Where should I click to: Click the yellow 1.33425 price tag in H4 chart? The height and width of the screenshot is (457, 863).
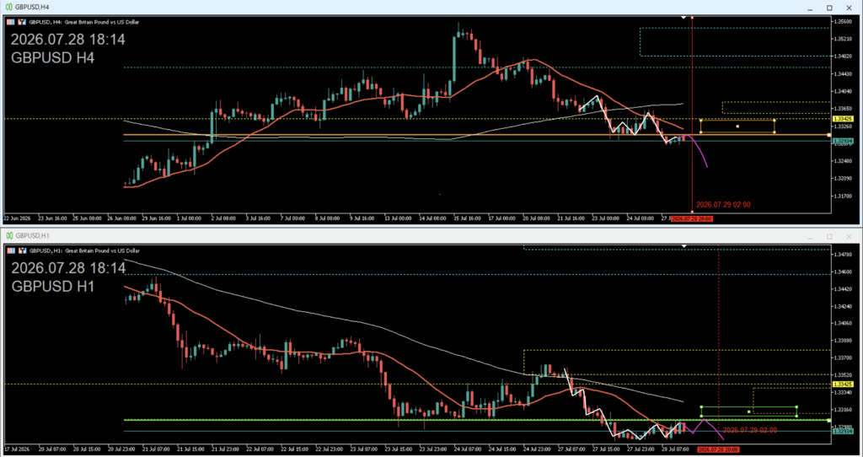point(843,119)
